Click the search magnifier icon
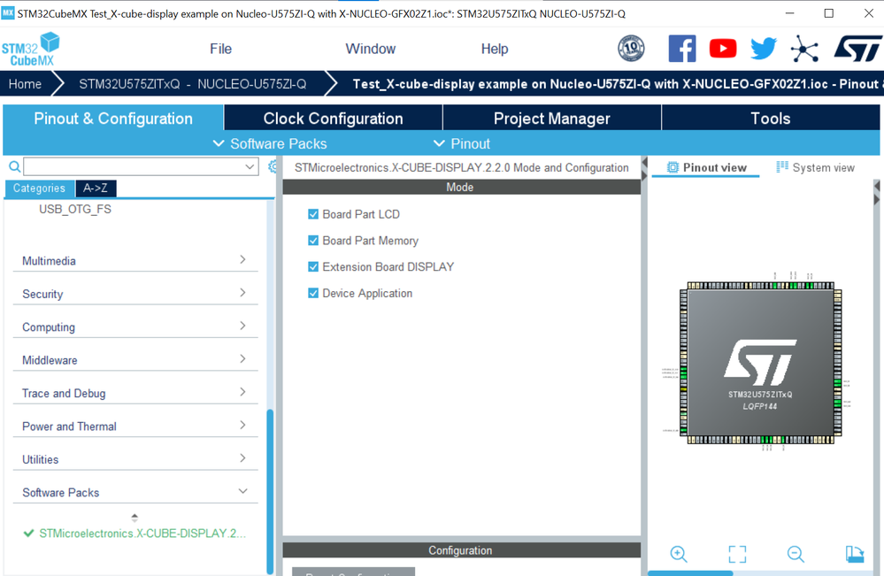The width and height of the screenshot is (884, 576). (15, 167)
